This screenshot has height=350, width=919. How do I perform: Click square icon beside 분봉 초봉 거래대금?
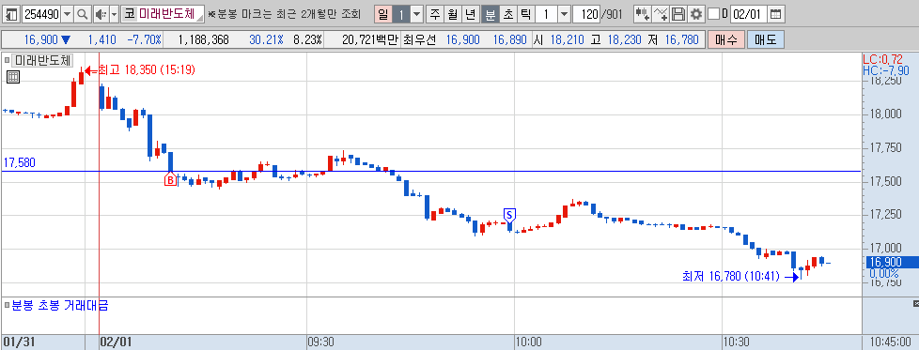tap(7, 305)
